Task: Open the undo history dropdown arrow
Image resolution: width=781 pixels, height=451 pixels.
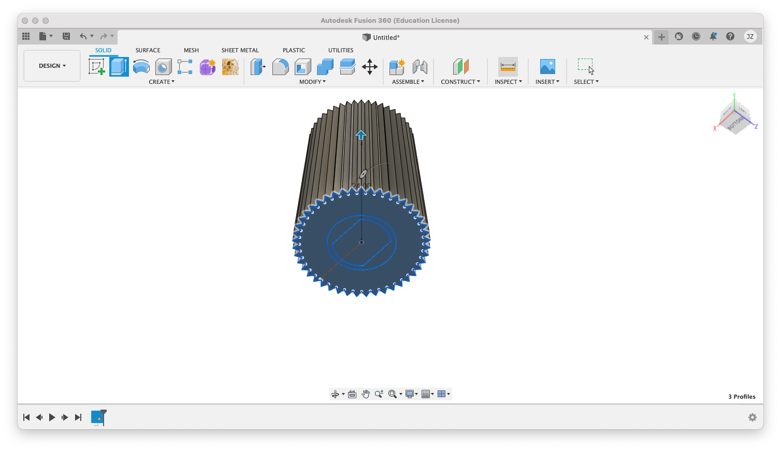Action: pyautogui.click(x=92, y=36)
